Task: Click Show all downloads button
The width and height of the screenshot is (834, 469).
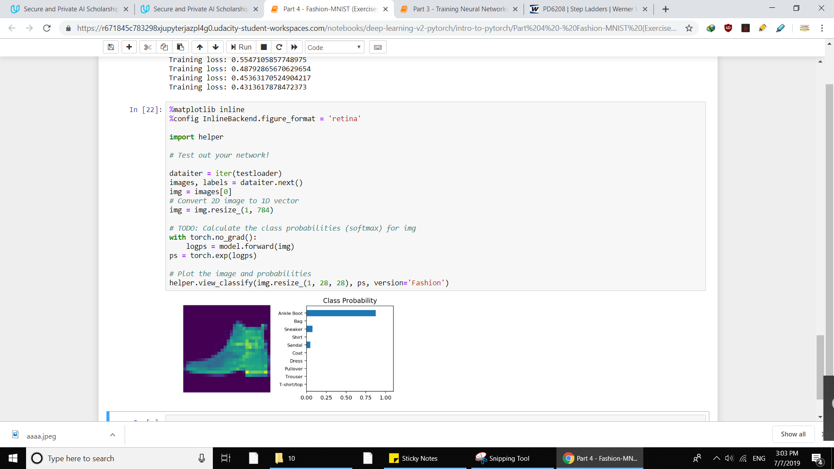Action: 793,434
